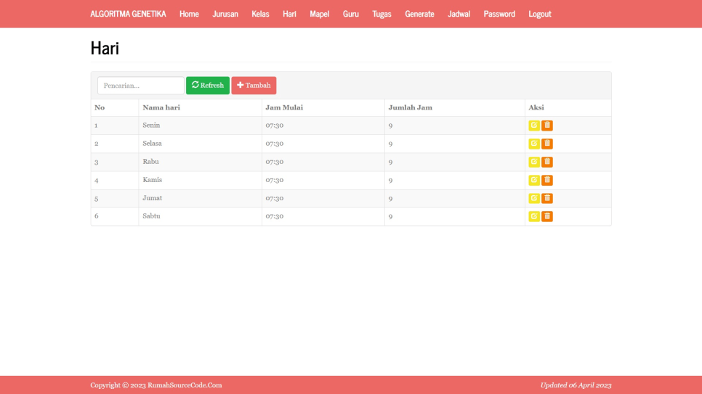Open the Jurusan menu
The width and height of the screenshot is (702, 394).
[225, 14]
